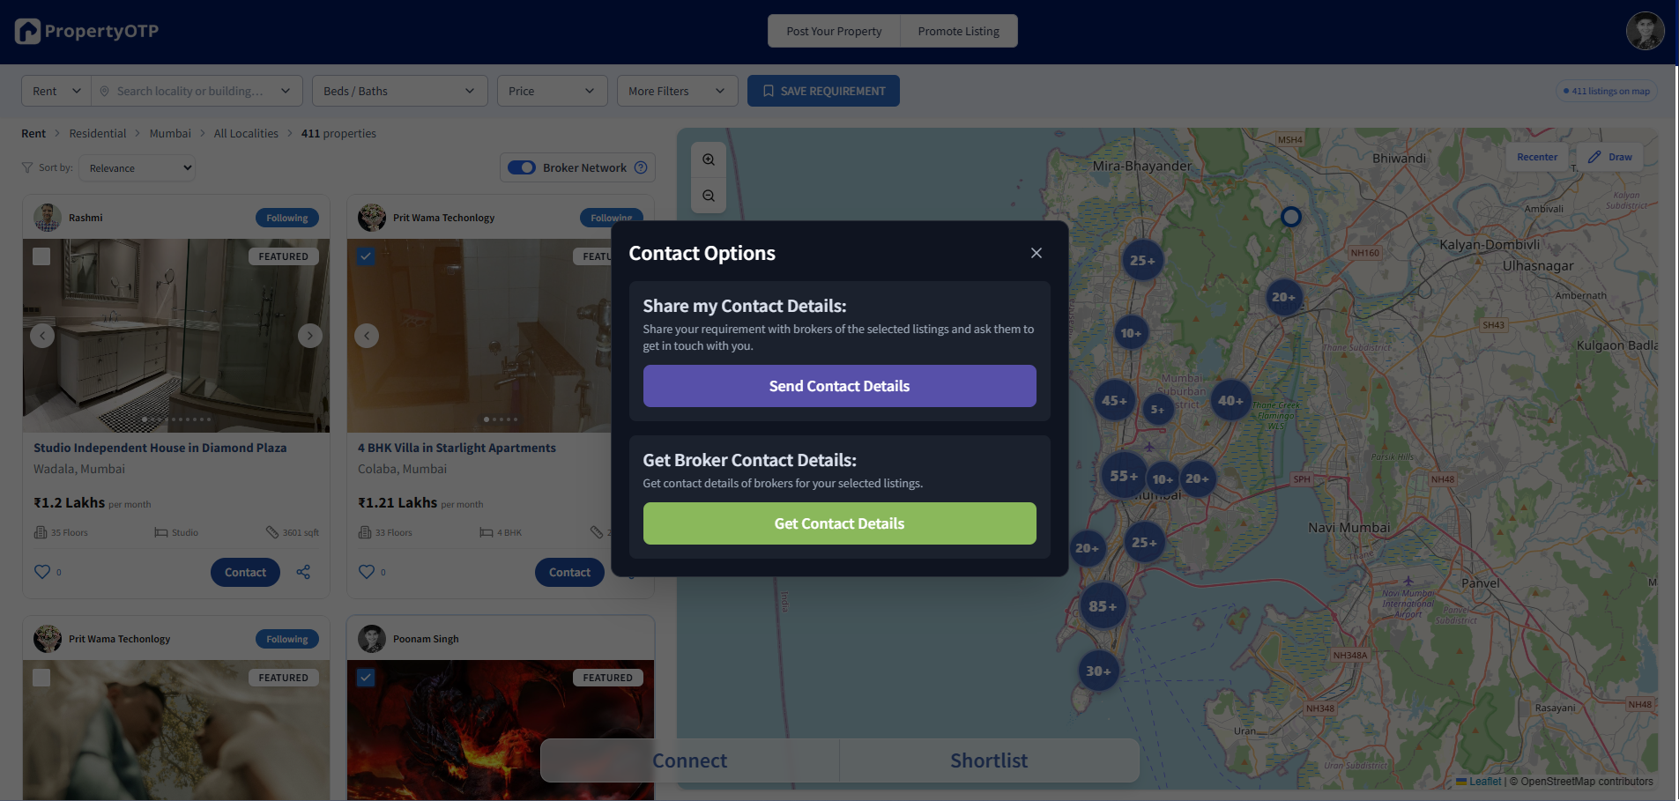This screenshot has height=801, width=1679.
Task: Show previous photo of Diamond Plaza listing
Action: tap(42, 336)
